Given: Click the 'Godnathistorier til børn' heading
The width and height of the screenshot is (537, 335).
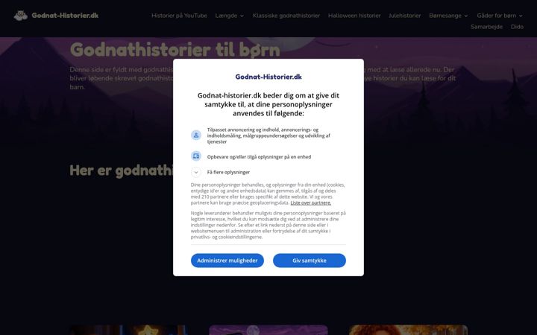Looking at the screenshot, I should 175,50.
